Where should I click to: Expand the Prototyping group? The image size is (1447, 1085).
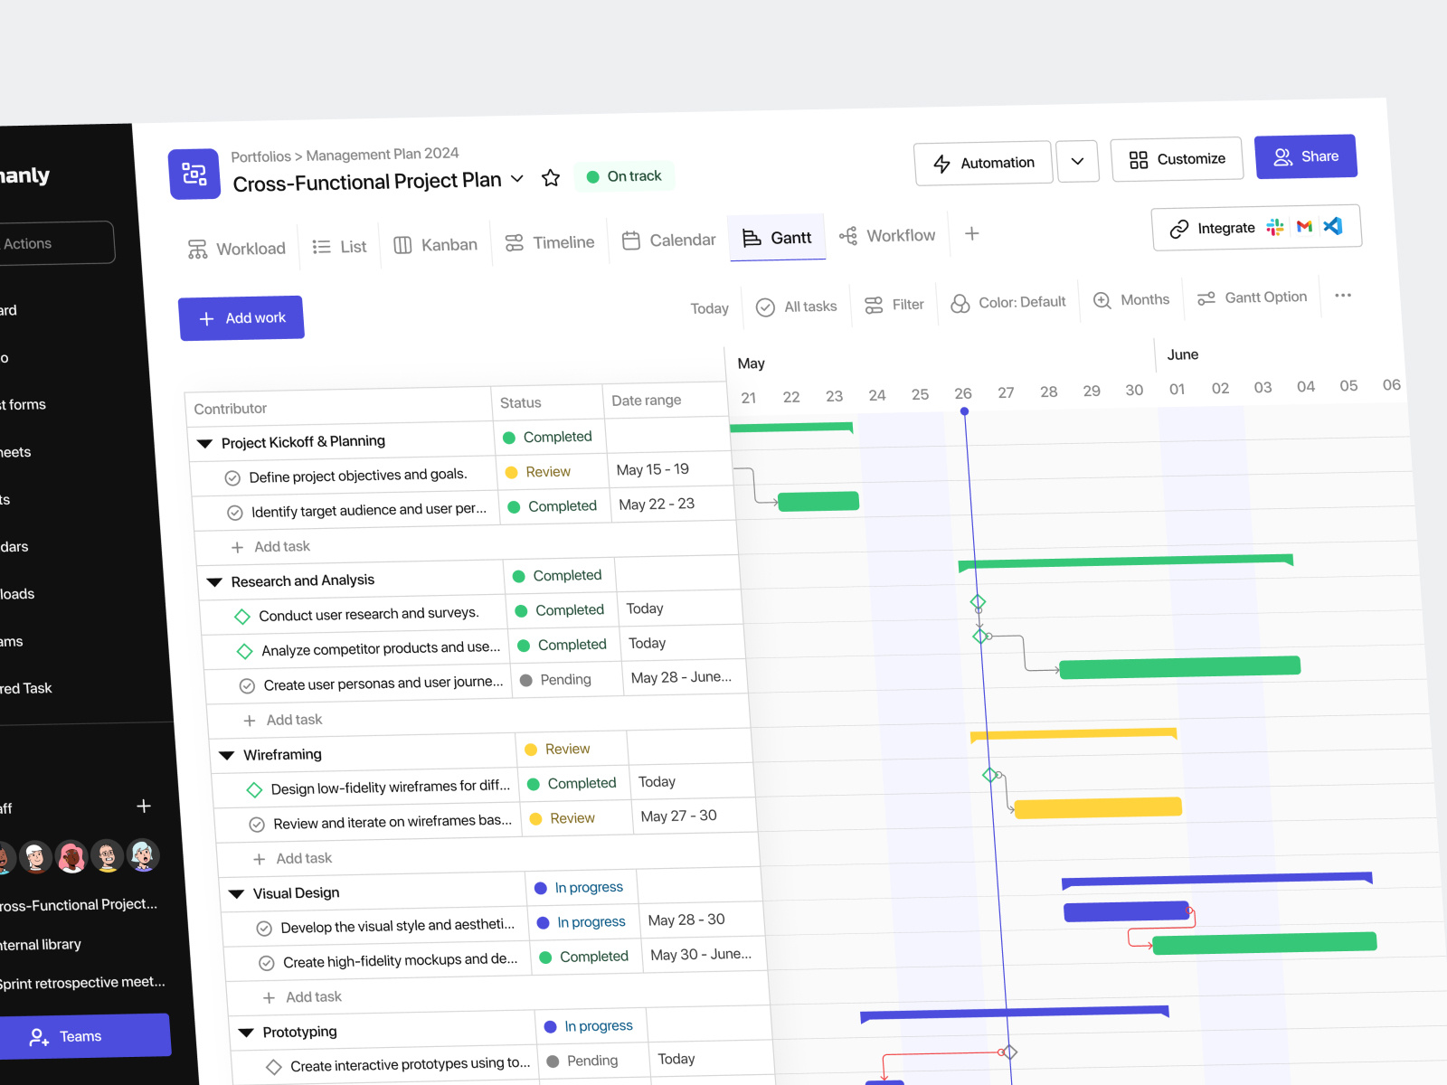click(246, 1032)
